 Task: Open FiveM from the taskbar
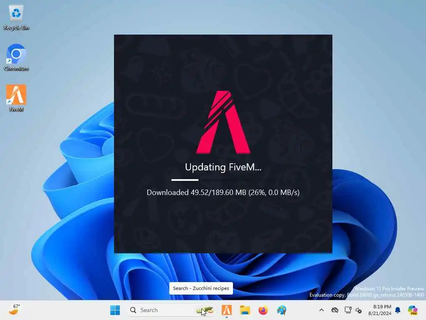[x=227, y=310]
